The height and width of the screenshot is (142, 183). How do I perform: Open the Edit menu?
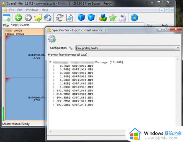(x=20, y=10)
